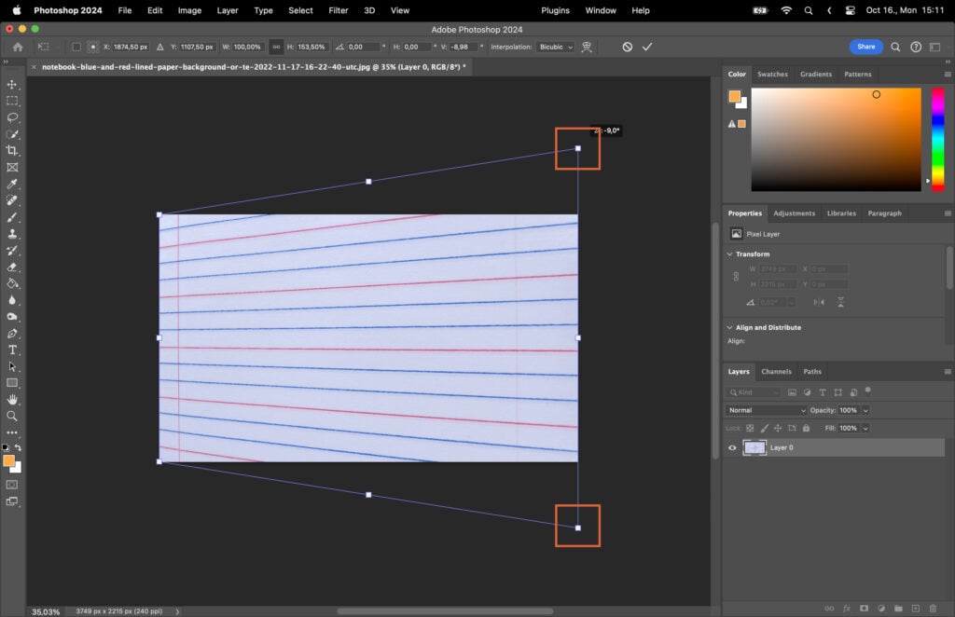Image resolution: width=955 pixels, height=617 pixels.
Task: Select the Lasso tool
Action: (13, 117)
